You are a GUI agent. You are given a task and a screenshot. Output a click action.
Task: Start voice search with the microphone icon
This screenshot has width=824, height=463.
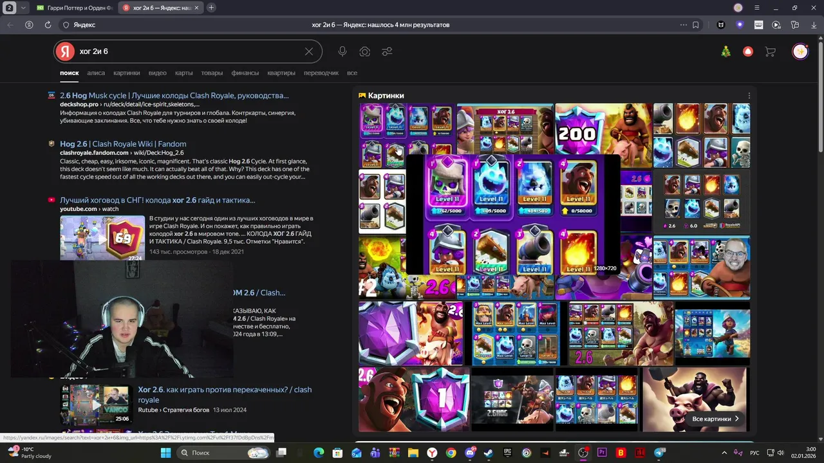[x=342, y=51]
